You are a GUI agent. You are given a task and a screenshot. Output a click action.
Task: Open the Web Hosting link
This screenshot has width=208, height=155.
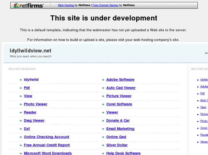coord(66,5)
